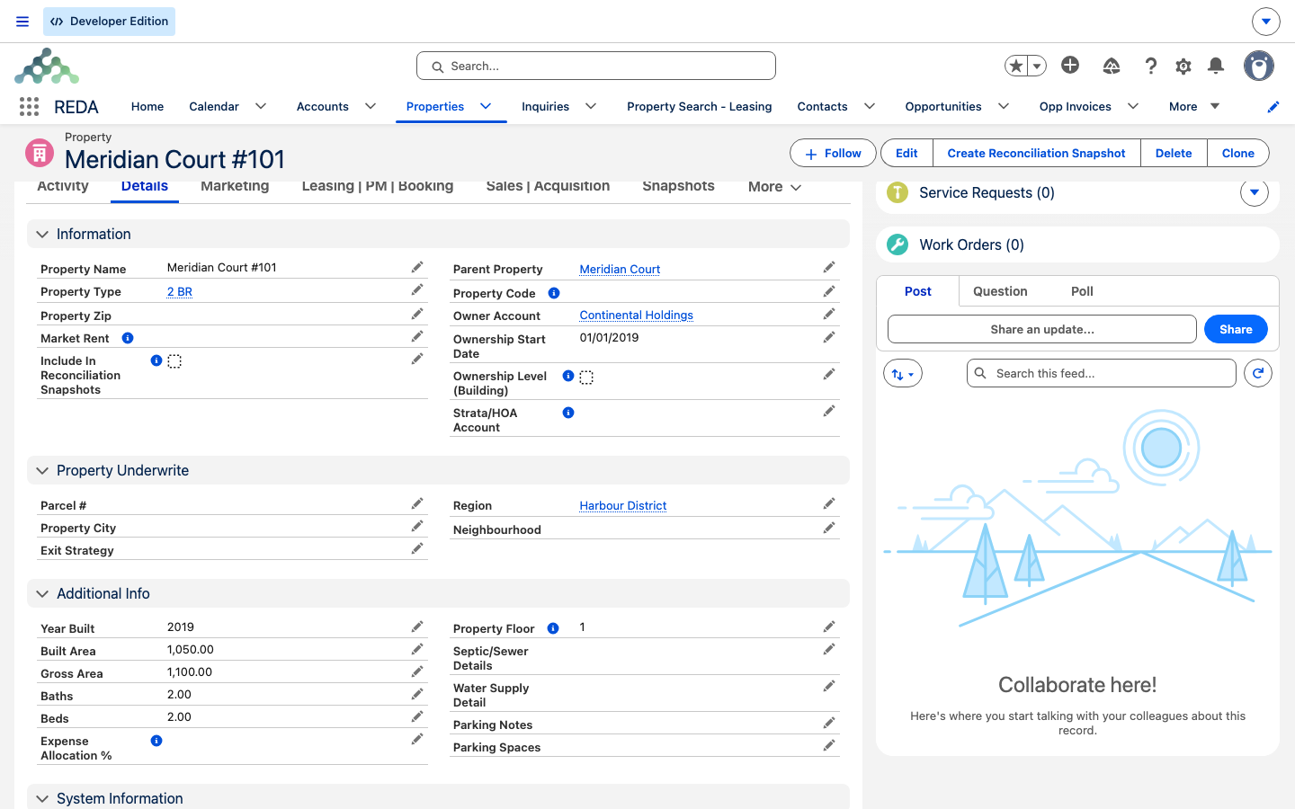Show Property Code help info icon
This screenshot has height=809, width=1295.
[554, 293]
